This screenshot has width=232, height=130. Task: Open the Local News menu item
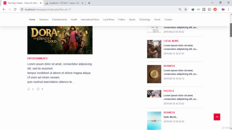point(109,19)
